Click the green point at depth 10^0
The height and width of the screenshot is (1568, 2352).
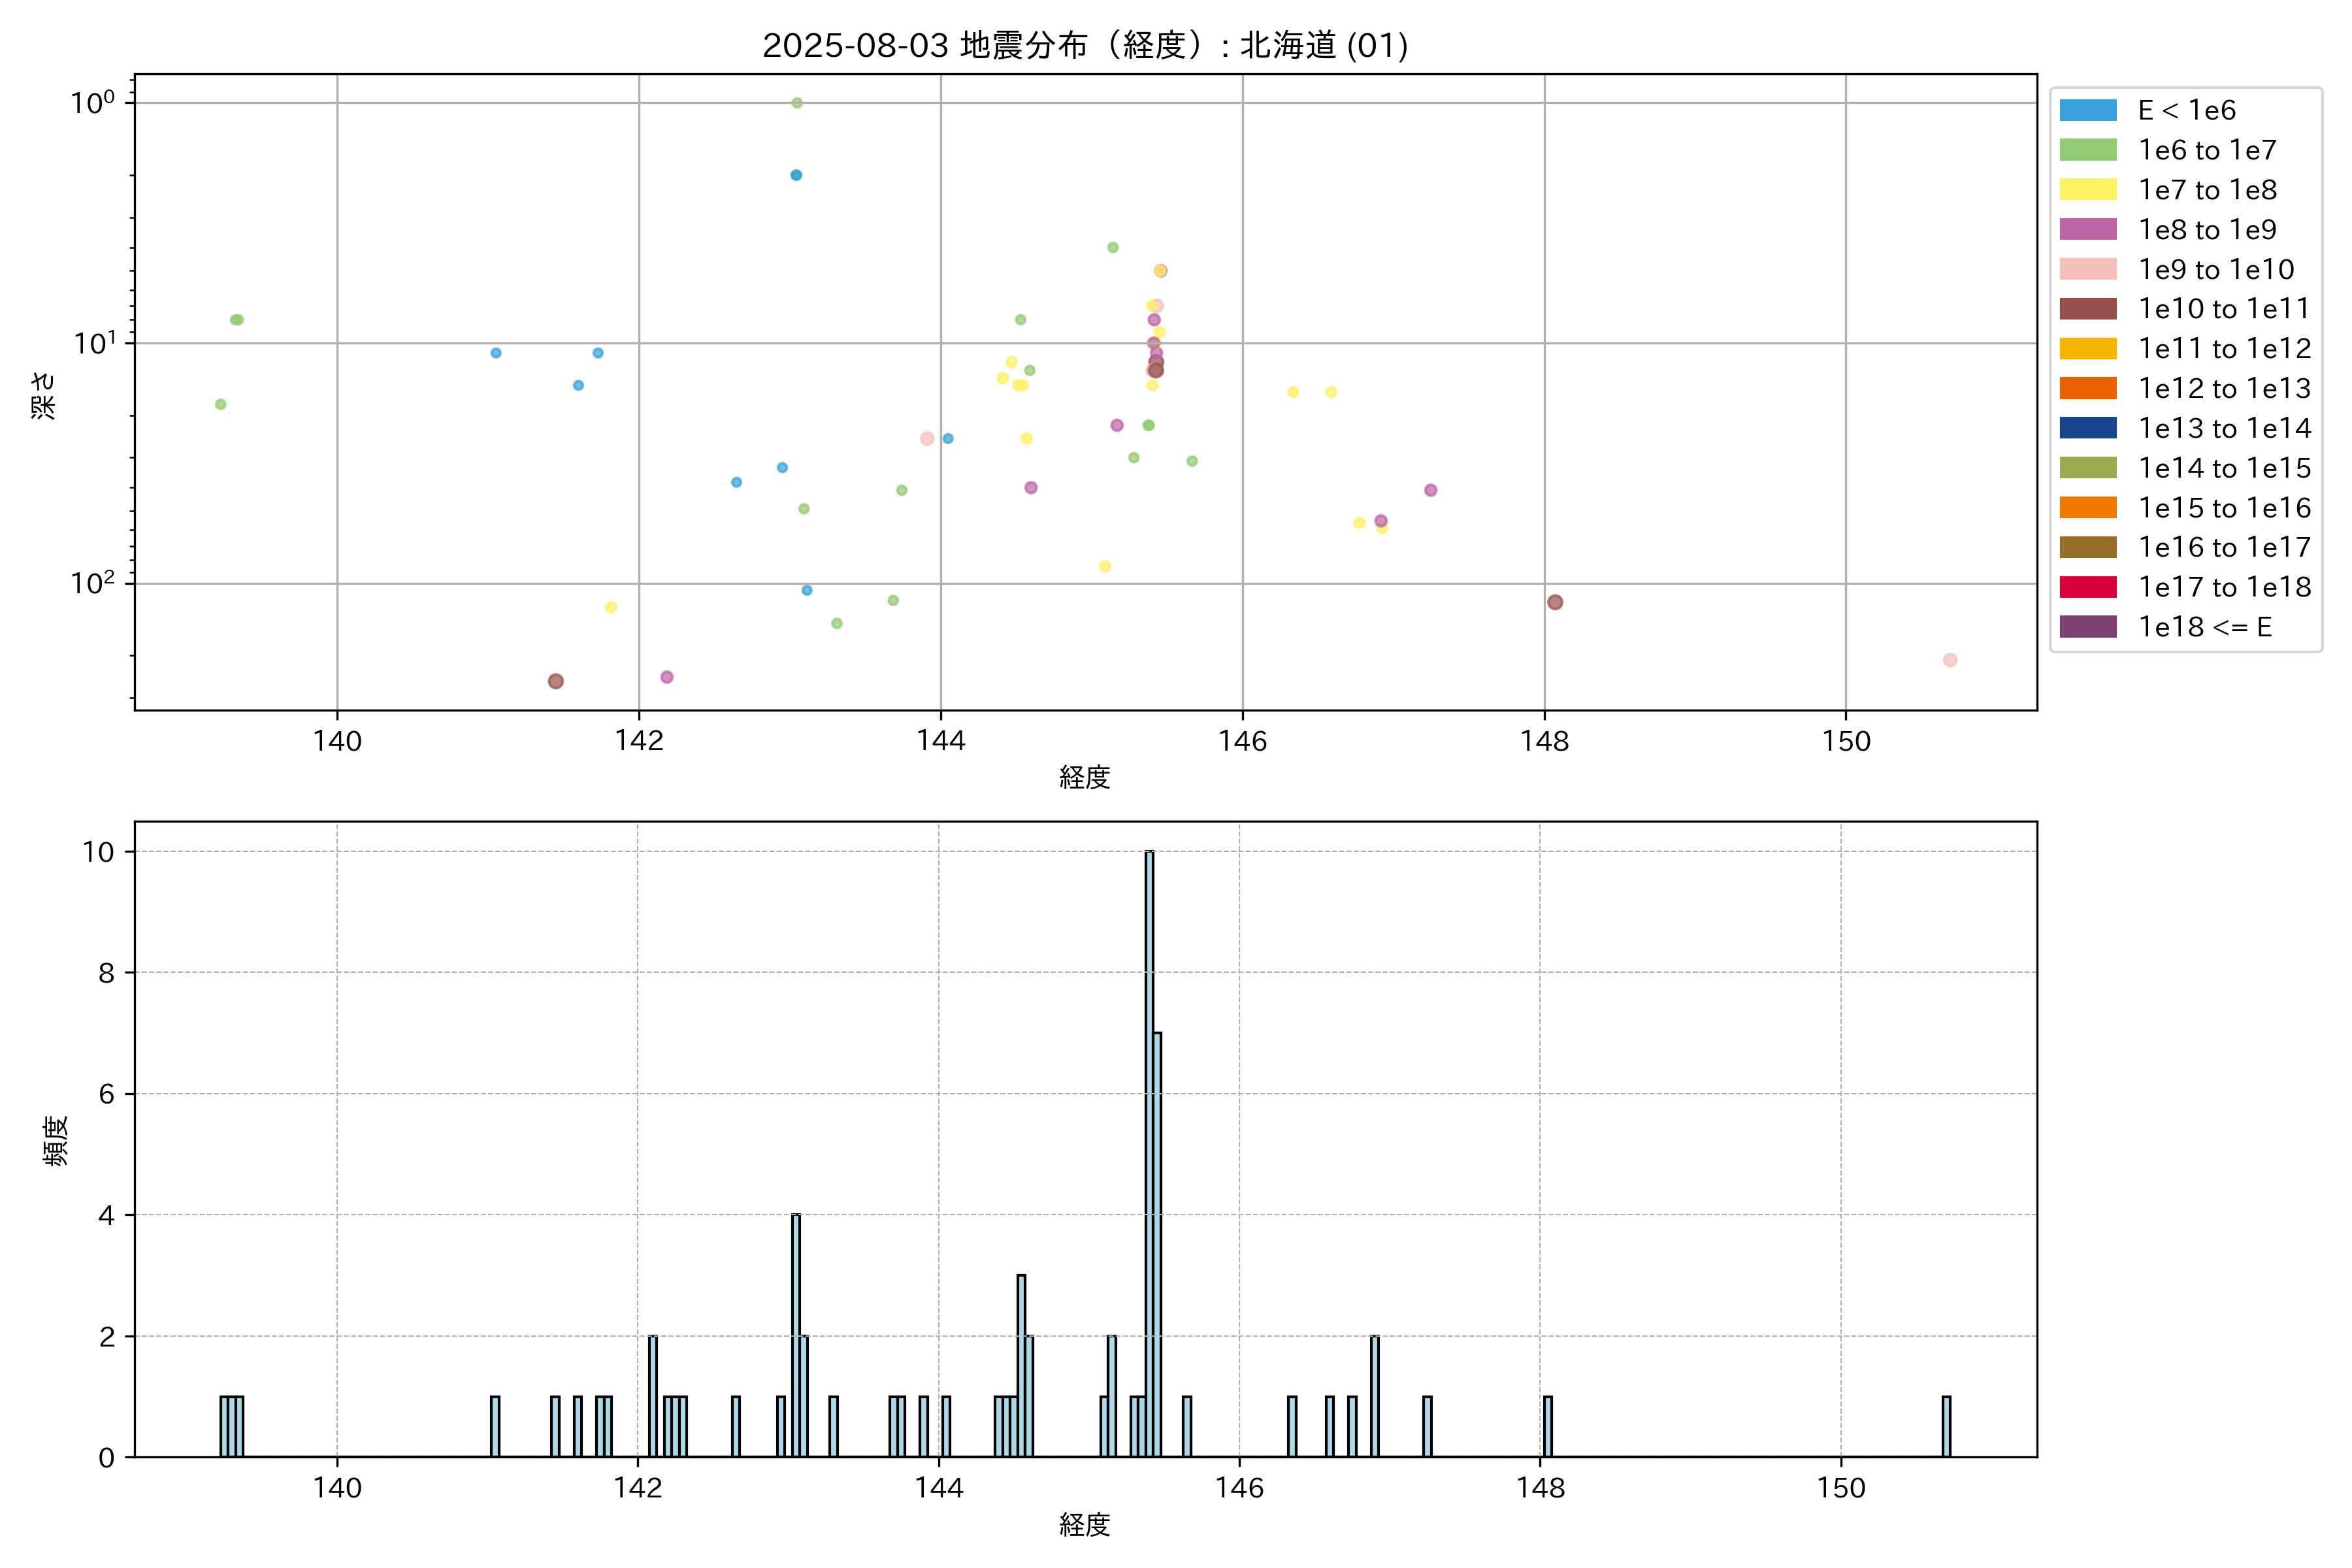coord(797,103)
